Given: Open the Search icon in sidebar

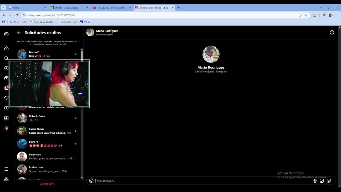Looking at the screenshot, I should coord(6,58).
